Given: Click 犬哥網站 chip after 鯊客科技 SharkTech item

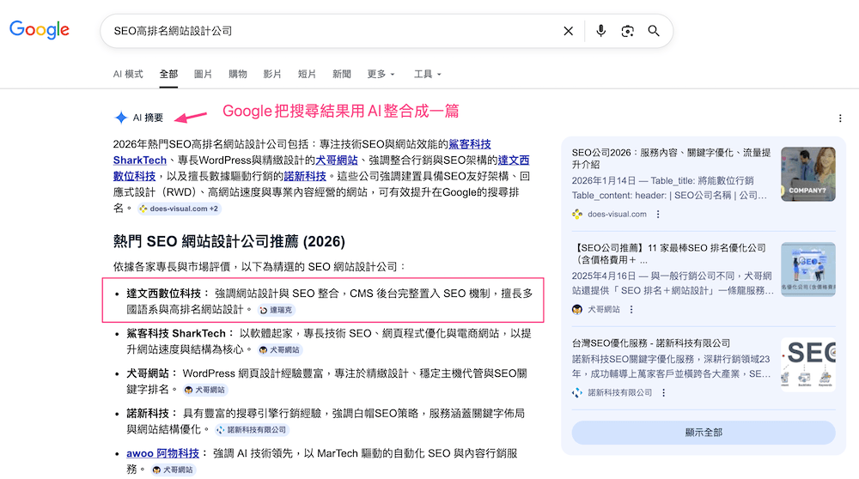Looking at the screenshot, I should tap(280, 349).
